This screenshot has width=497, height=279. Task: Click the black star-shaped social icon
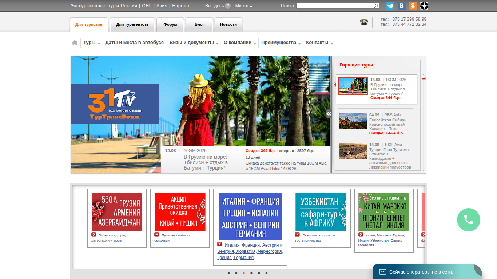click(x=424, y=6)
